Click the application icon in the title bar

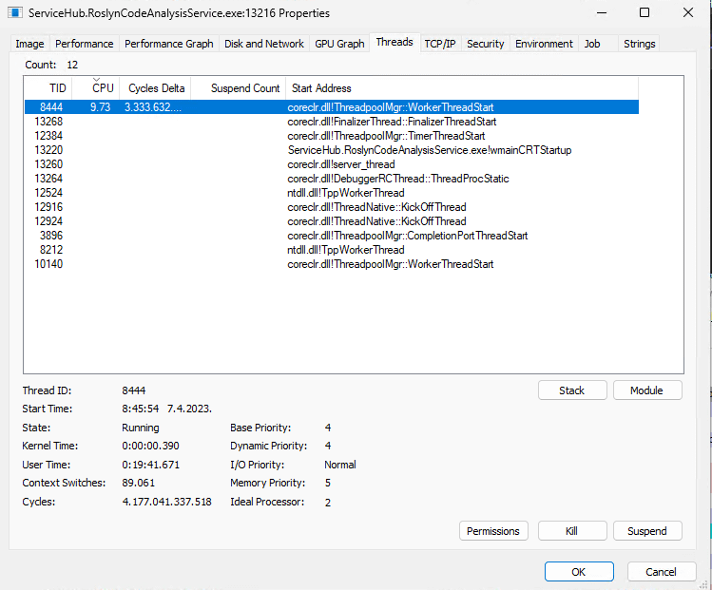(x=16, y=13)
